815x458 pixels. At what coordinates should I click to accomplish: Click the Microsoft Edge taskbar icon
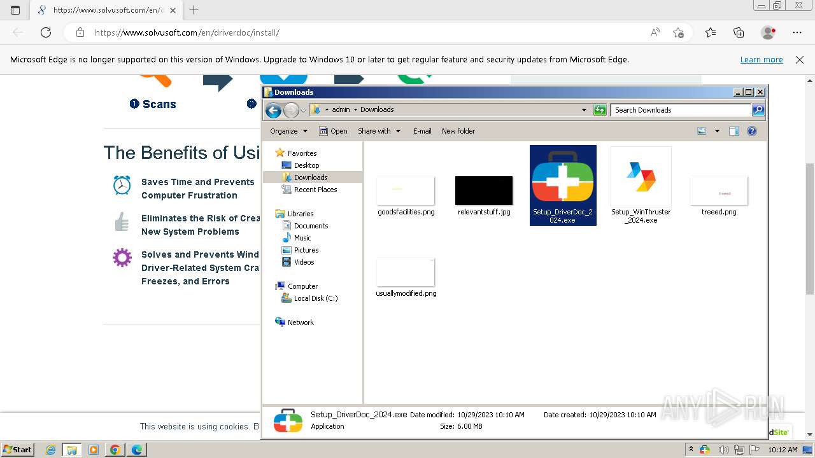[137, 450]
